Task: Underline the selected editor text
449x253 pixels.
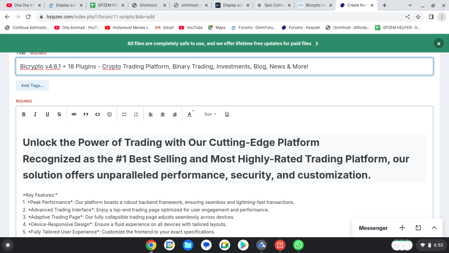Action: coord(48,114)
